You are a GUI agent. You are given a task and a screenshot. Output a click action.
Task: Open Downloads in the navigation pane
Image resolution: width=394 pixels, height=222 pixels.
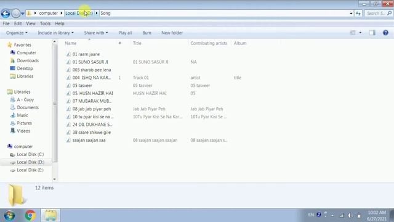point(28,60)
